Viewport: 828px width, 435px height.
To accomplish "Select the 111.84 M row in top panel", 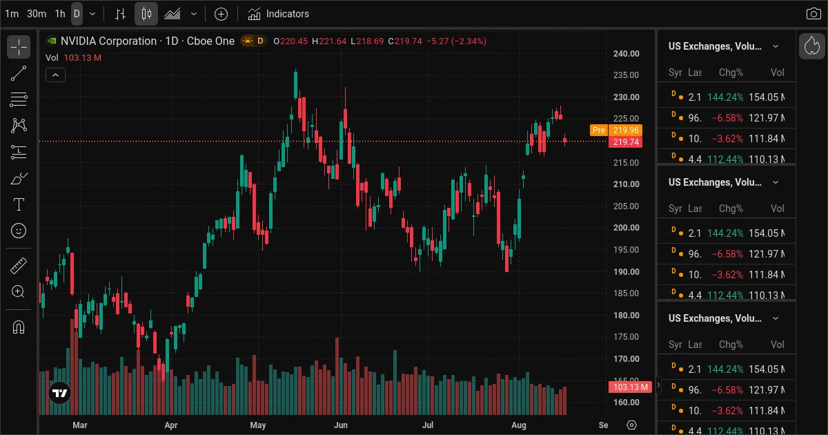I will pyautogui.click(x=727, y=139).
